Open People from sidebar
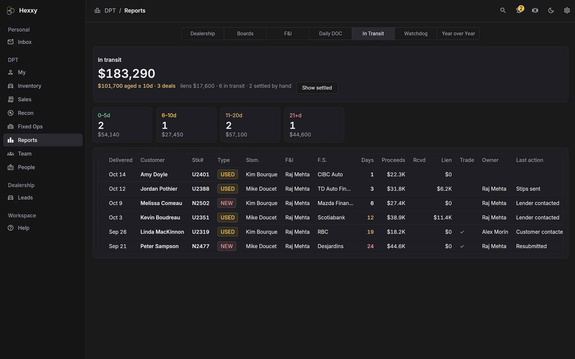This screenshot has height=359, width=575. pyautogui.click(x=43, y=167)
